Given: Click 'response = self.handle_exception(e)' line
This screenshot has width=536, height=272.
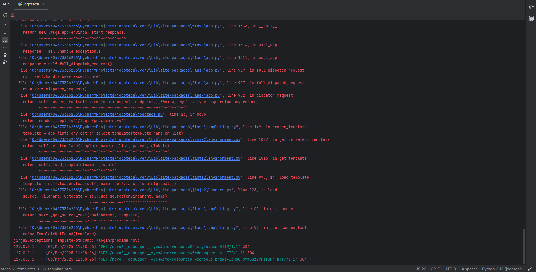Looking at the screenshot, I should [x=63, y=52].
